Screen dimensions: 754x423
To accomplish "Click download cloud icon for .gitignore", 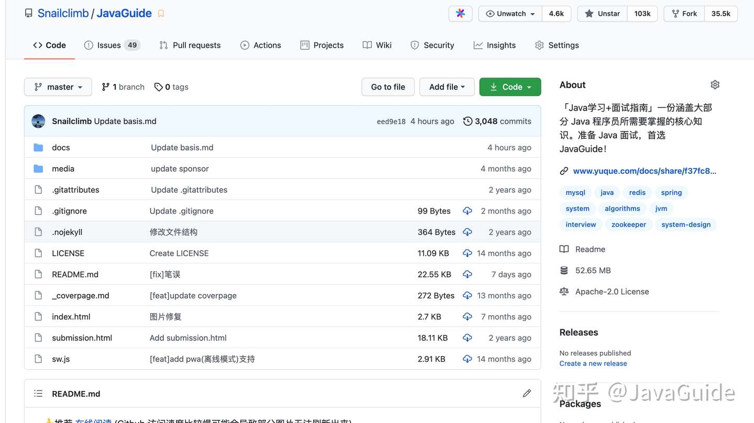I will tap(467, 211).
